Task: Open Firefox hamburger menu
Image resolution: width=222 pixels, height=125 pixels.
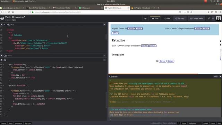Action: (220, 12)
